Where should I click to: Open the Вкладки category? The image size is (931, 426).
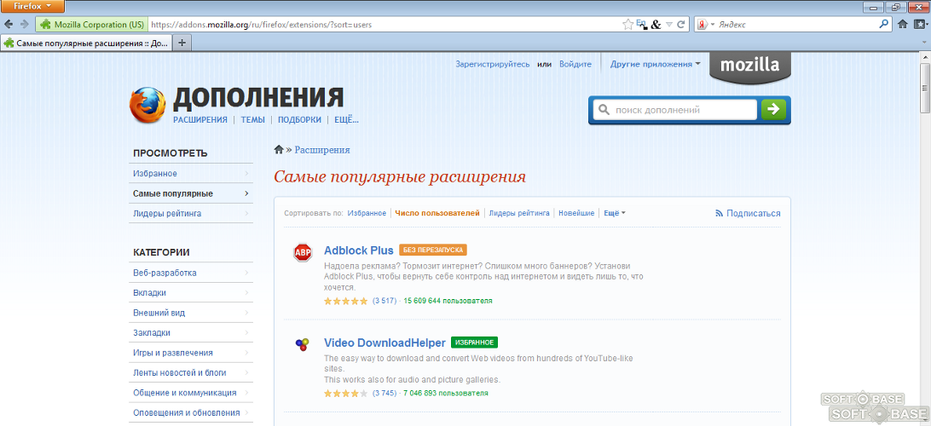pyautogui.click(x=191, y=293)
